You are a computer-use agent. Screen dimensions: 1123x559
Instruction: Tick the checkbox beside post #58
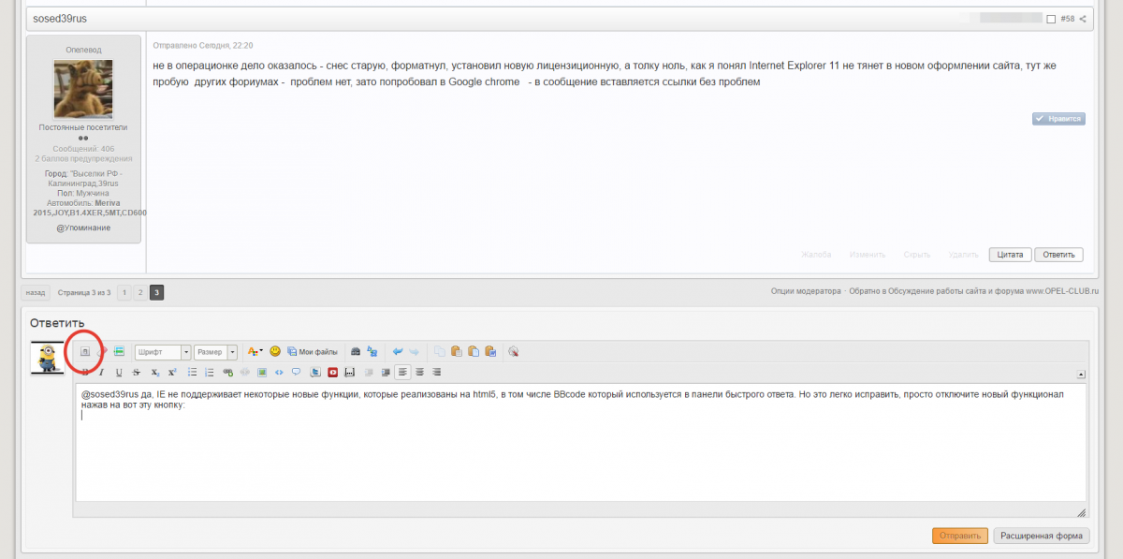click(1051, 19)
